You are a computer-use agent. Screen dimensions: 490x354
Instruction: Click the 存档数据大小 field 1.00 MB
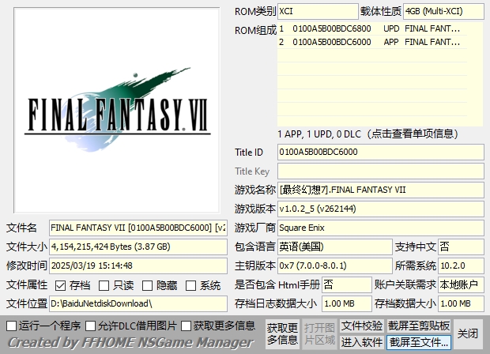(x=461, y=303)
